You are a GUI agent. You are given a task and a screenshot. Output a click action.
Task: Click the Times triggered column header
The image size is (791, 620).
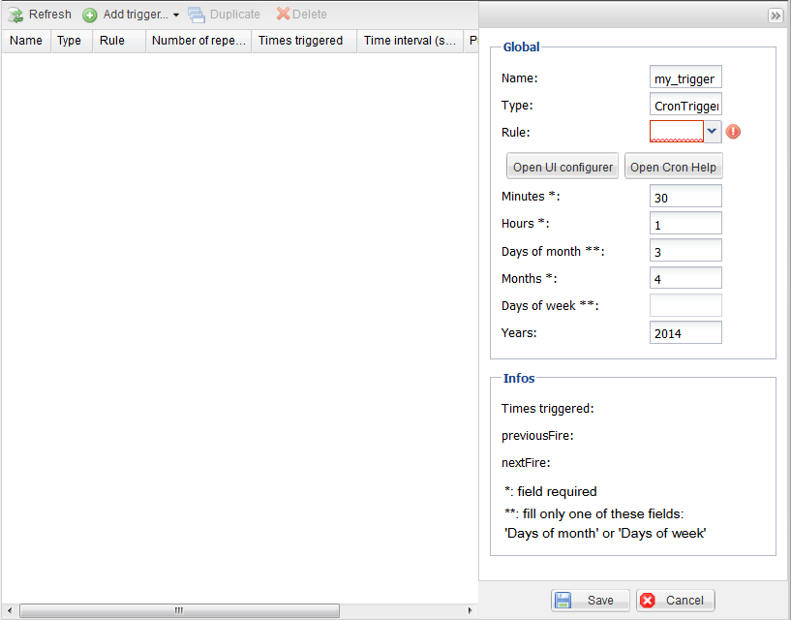coord(304,41)
